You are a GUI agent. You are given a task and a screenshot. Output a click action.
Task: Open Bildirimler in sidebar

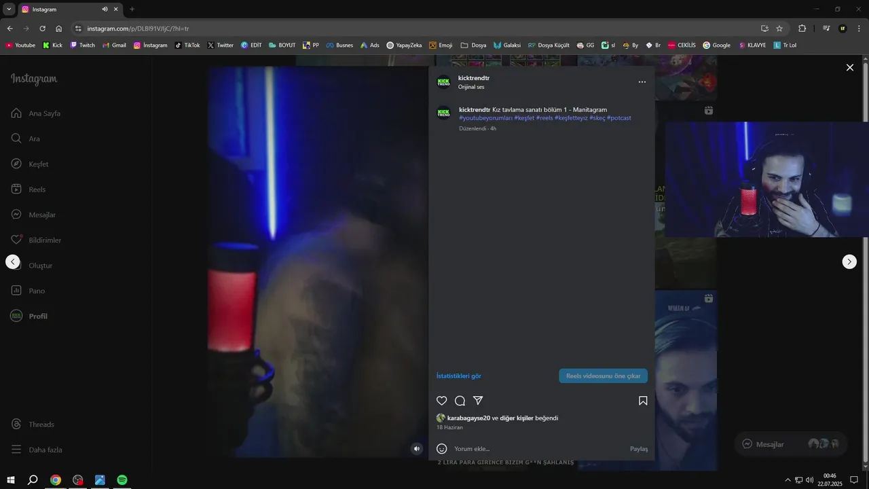point(36,240)
